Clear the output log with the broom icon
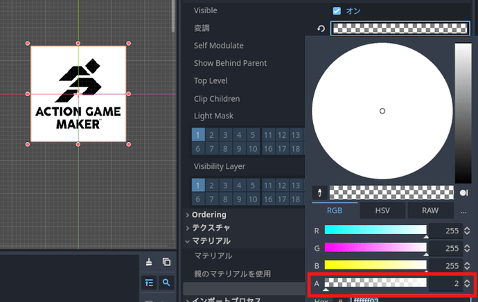 [x=149, y=262]
